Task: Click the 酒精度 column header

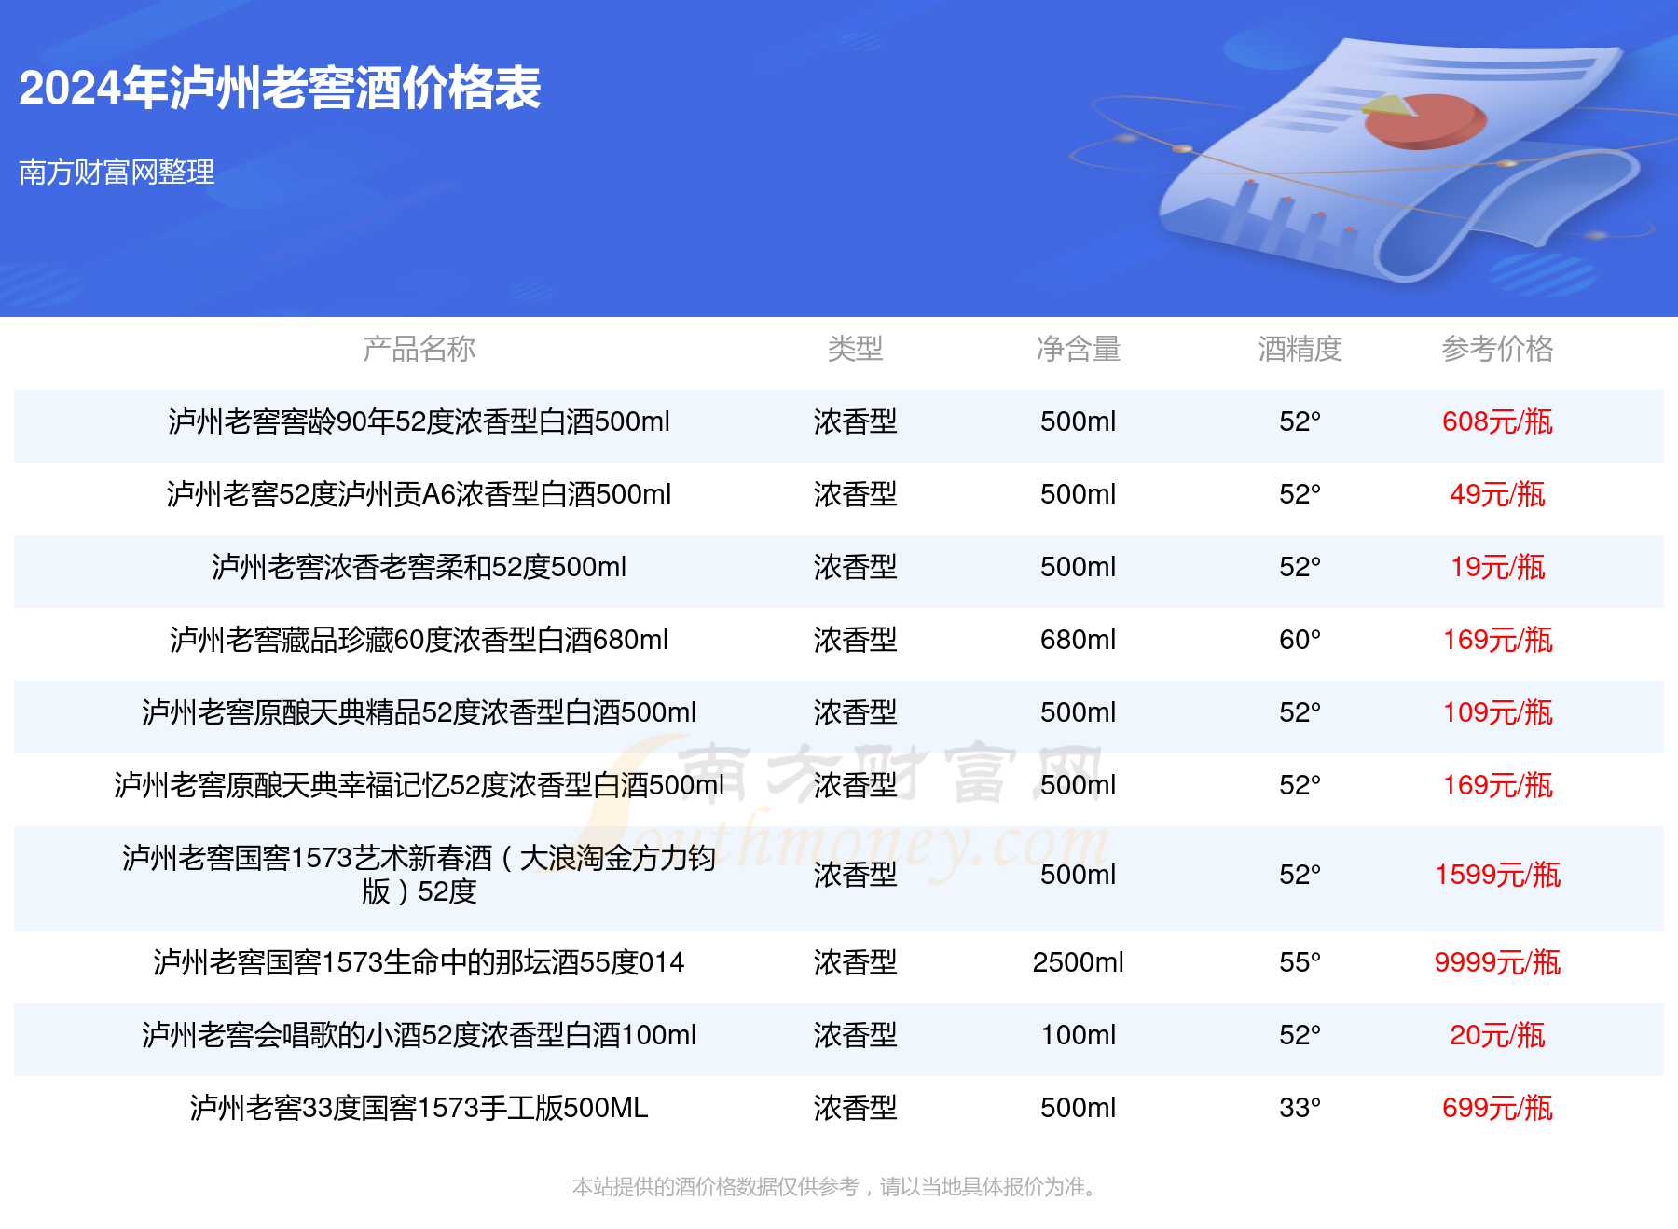Action: [1300, 349]
